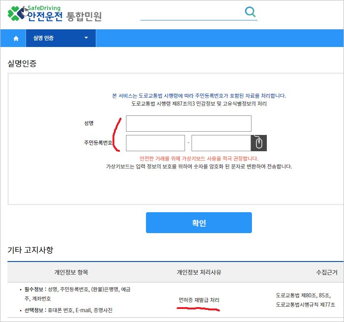Click the 기타 고지사항 section heading
Image resolution: width=344 pixels, height=322 pixels.
pos(31,250)
